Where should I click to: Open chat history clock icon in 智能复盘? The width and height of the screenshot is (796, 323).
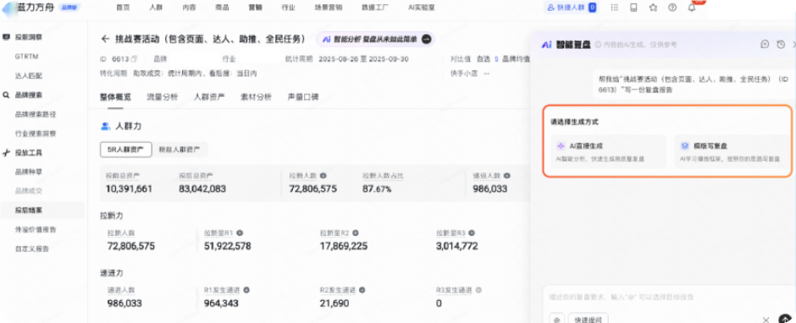(781, 45)
